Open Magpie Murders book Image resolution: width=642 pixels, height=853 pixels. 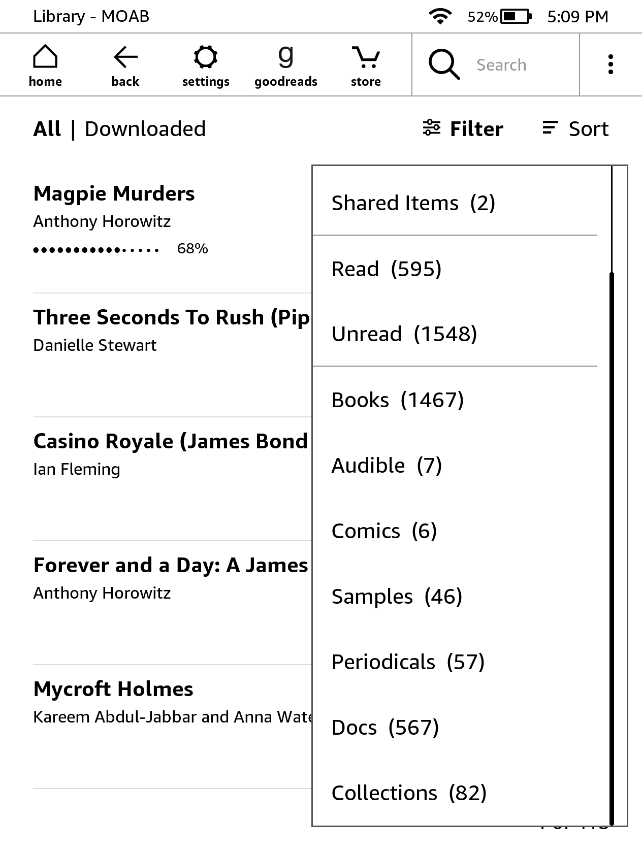(x=114, y=194)
